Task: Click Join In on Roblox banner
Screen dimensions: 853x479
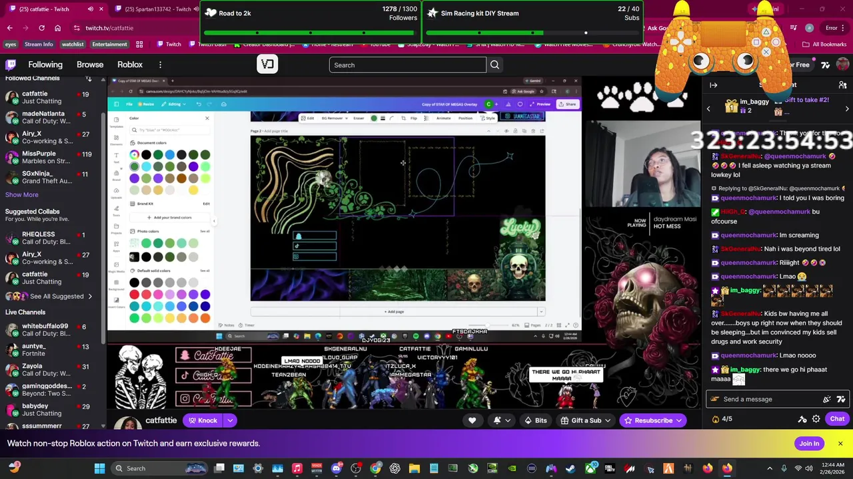Action: point(809,444)
